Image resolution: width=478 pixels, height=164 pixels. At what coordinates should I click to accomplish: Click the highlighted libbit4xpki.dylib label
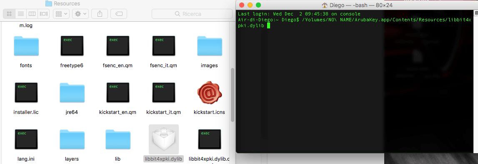click(x=163, y=159)
